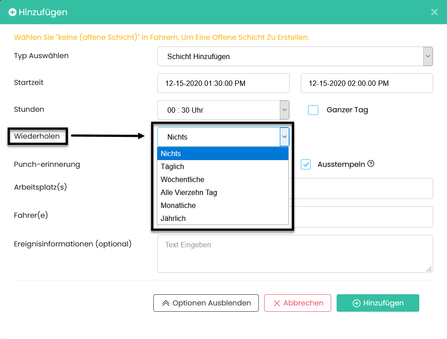Click the green Hinzufügen button
This screenshot has height=339, width=447.
click(378, 303)
